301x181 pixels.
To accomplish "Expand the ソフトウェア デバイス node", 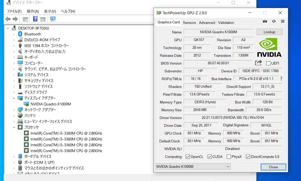I will pos(14,86).
